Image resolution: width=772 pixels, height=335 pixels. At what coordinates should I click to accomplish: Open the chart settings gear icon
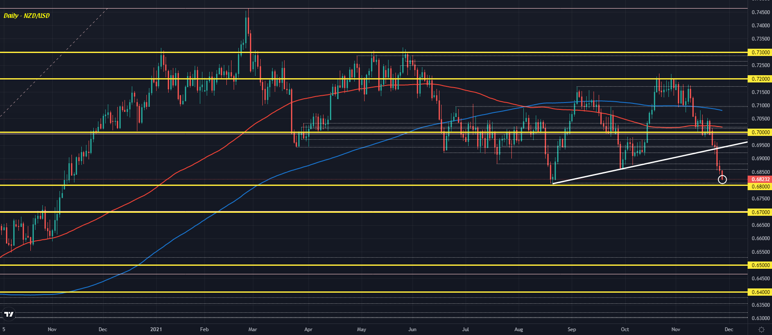point(761,329)
